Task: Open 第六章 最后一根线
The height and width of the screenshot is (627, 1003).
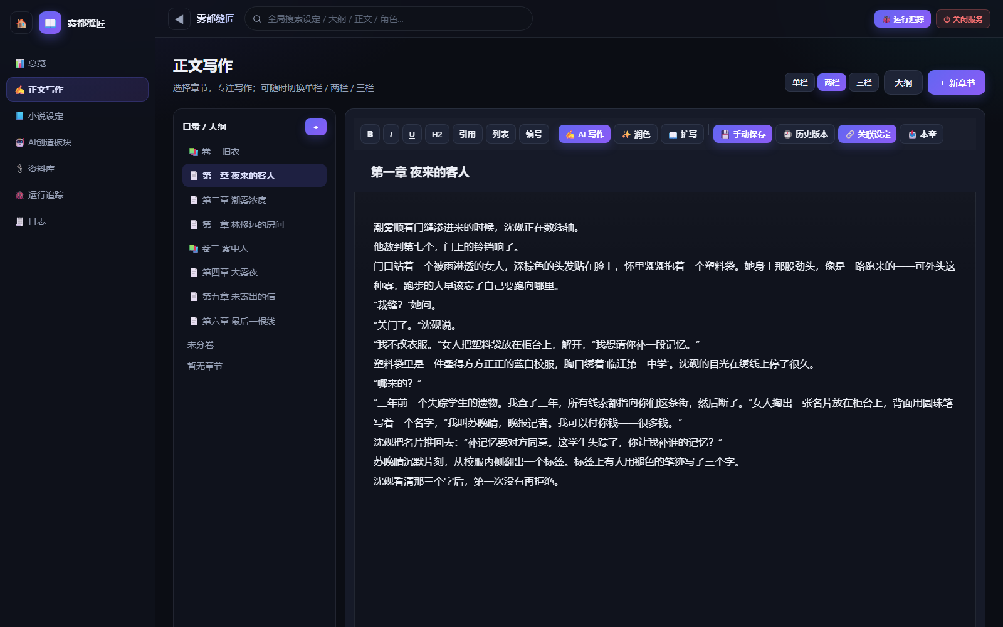Action: (x=255, y=321)
